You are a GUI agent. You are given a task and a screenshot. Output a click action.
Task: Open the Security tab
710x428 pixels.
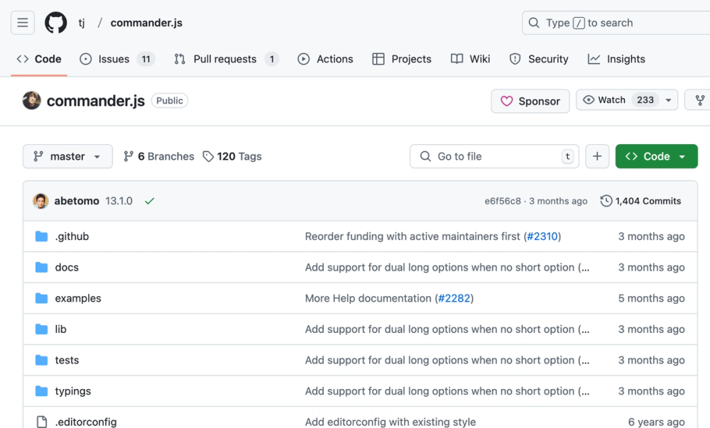pos(539,59)
